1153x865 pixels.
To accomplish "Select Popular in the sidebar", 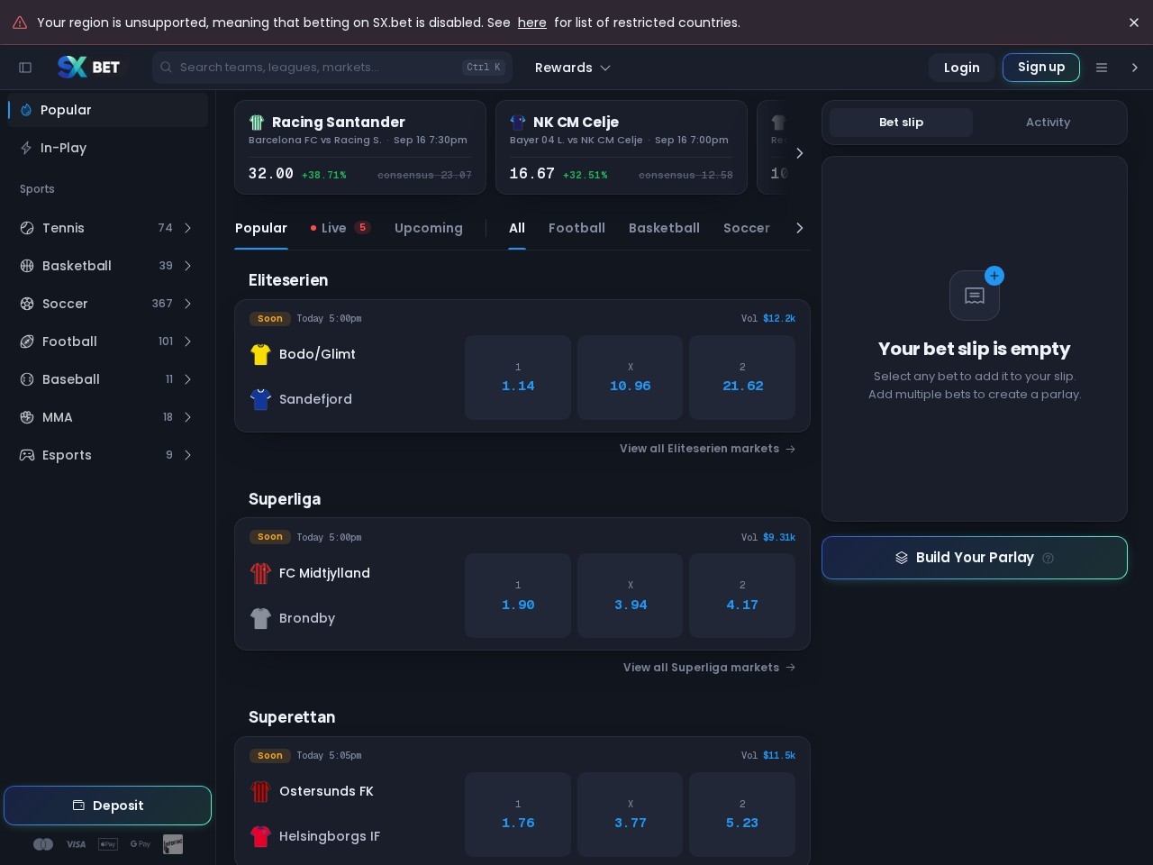I will 108,110.
